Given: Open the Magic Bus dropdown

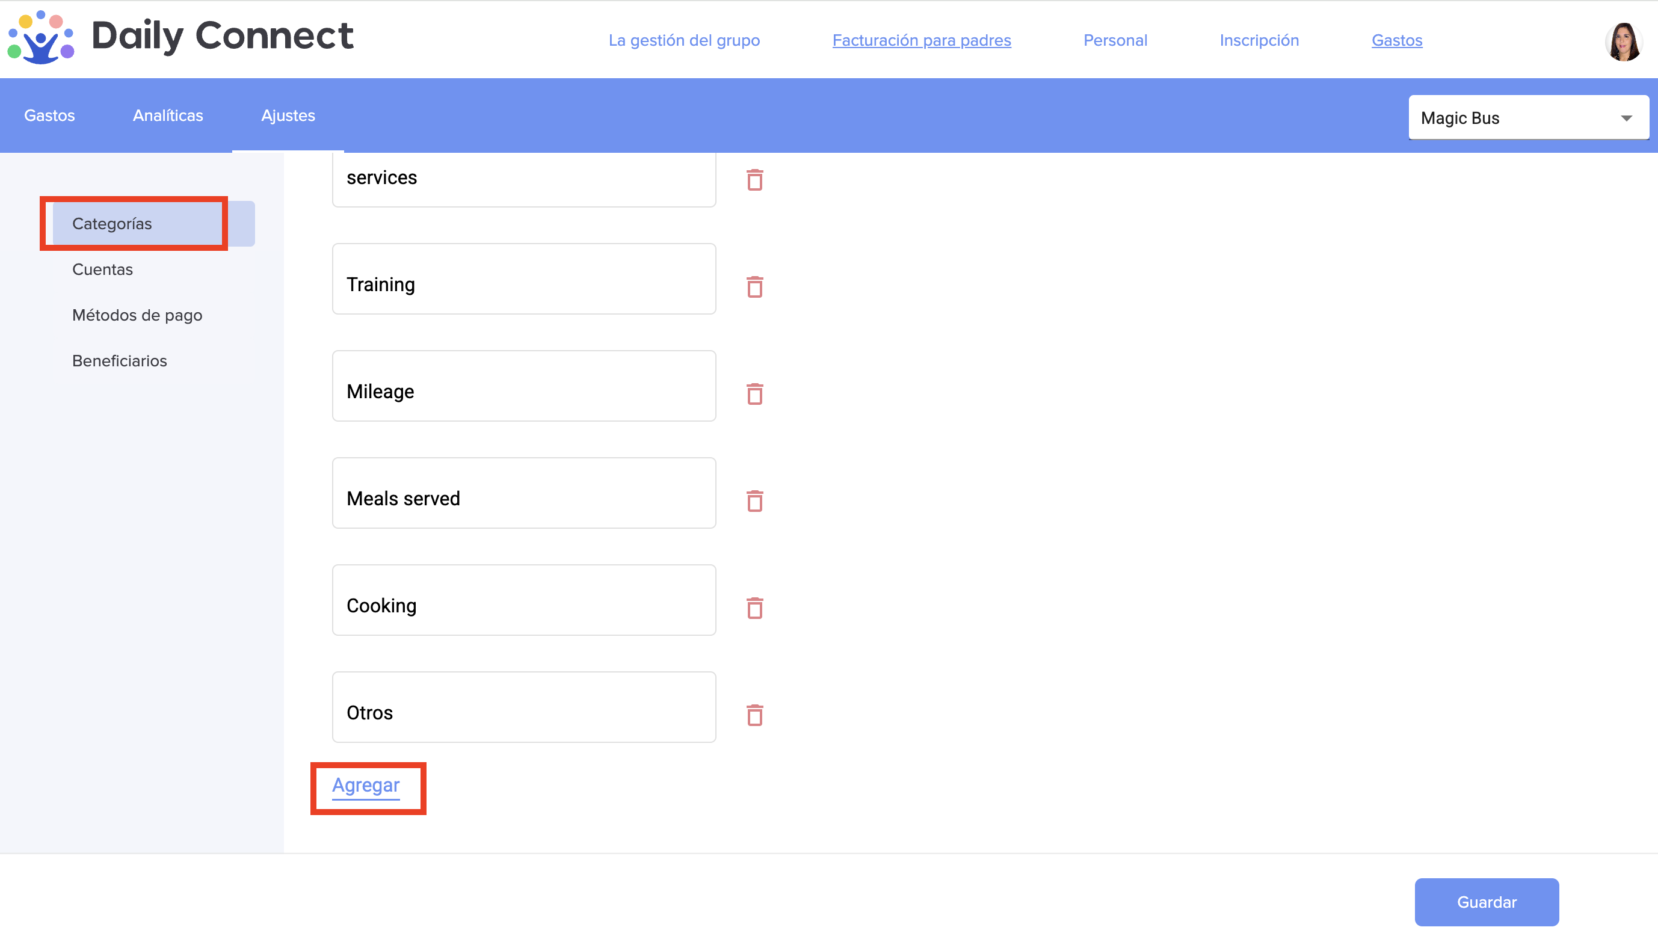Looking at the screenshot, I should [1527, 118].
